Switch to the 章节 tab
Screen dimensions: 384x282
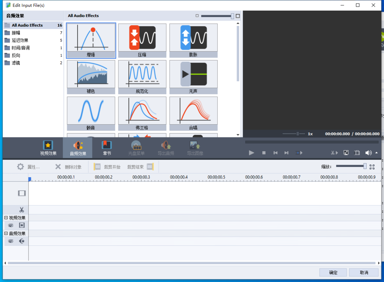pyautogui.click(x=107, y=148)
